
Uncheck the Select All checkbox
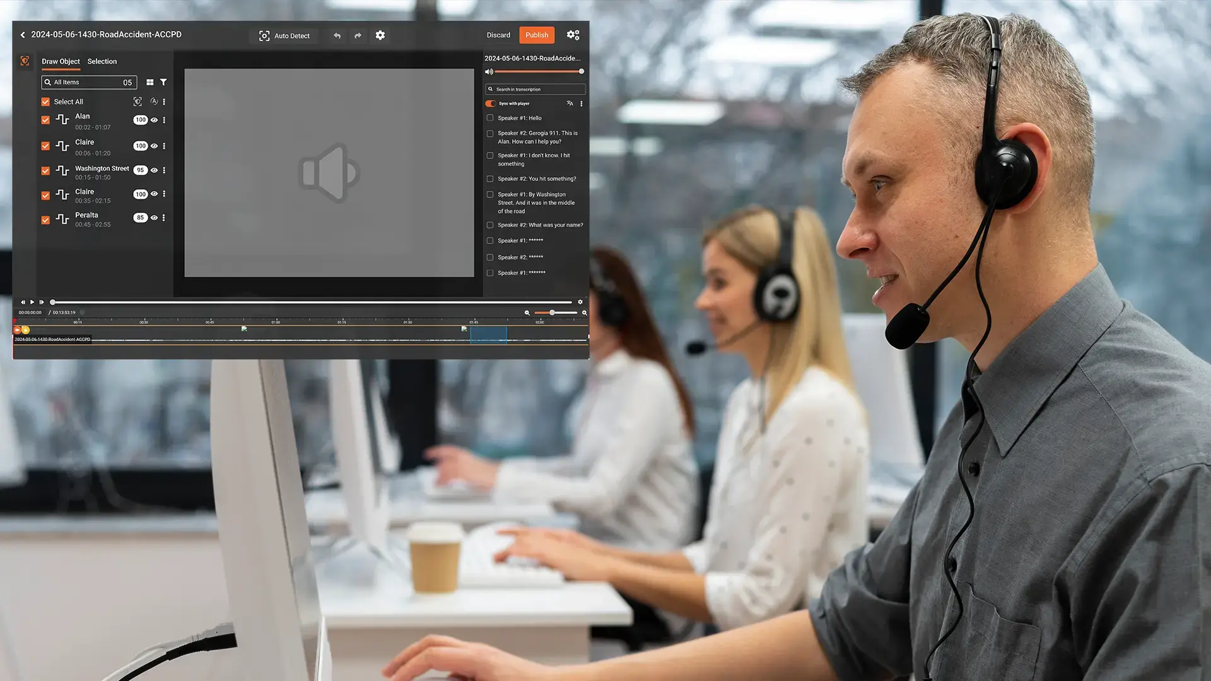click(x=45, y=102)
